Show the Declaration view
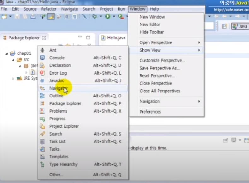Image resolution: width=249 pixels, height=183 pixels. pyautogui.click(x=83, y=65)
